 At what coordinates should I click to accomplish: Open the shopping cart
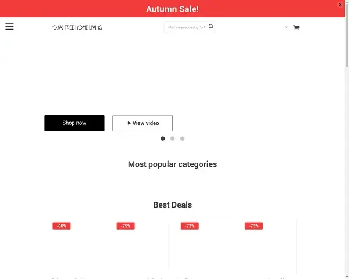tap(296, 27)
